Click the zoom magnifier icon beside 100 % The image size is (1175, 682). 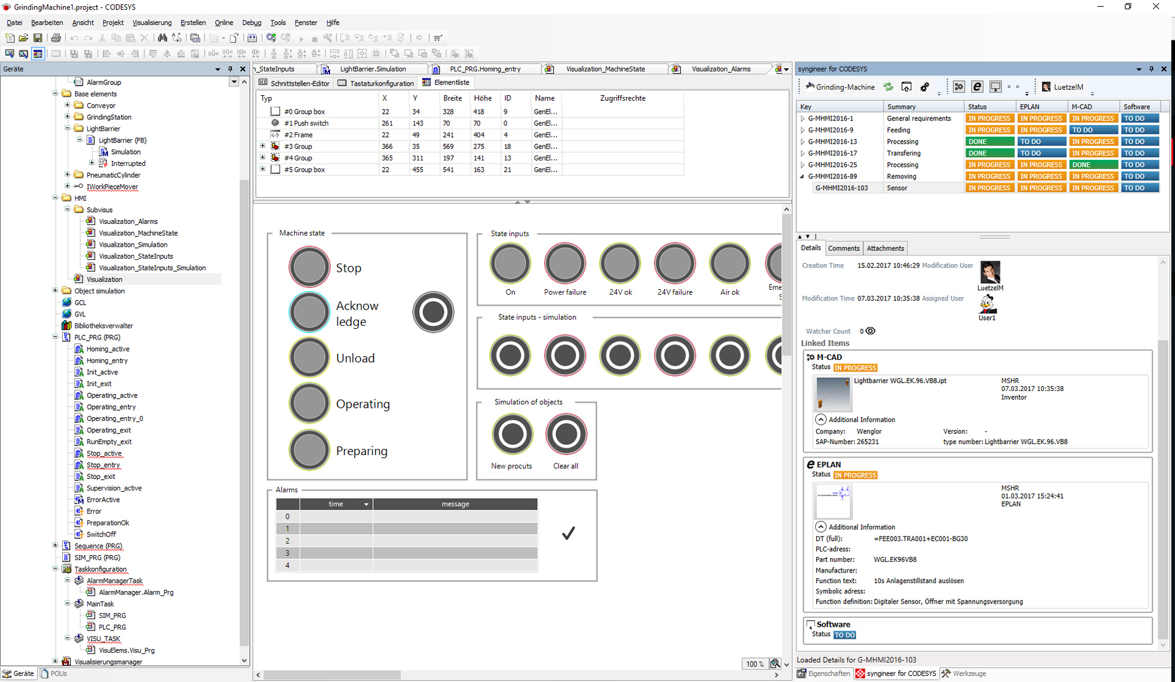(775, 664)
